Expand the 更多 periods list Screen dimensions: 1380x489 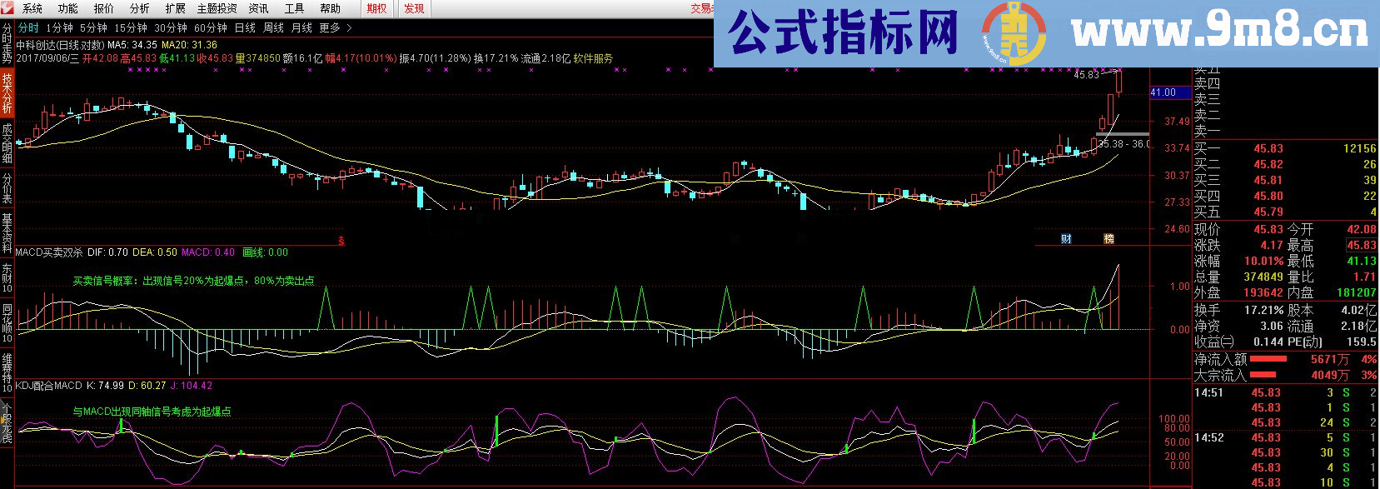pyautogui.click(x=336, y=27)
